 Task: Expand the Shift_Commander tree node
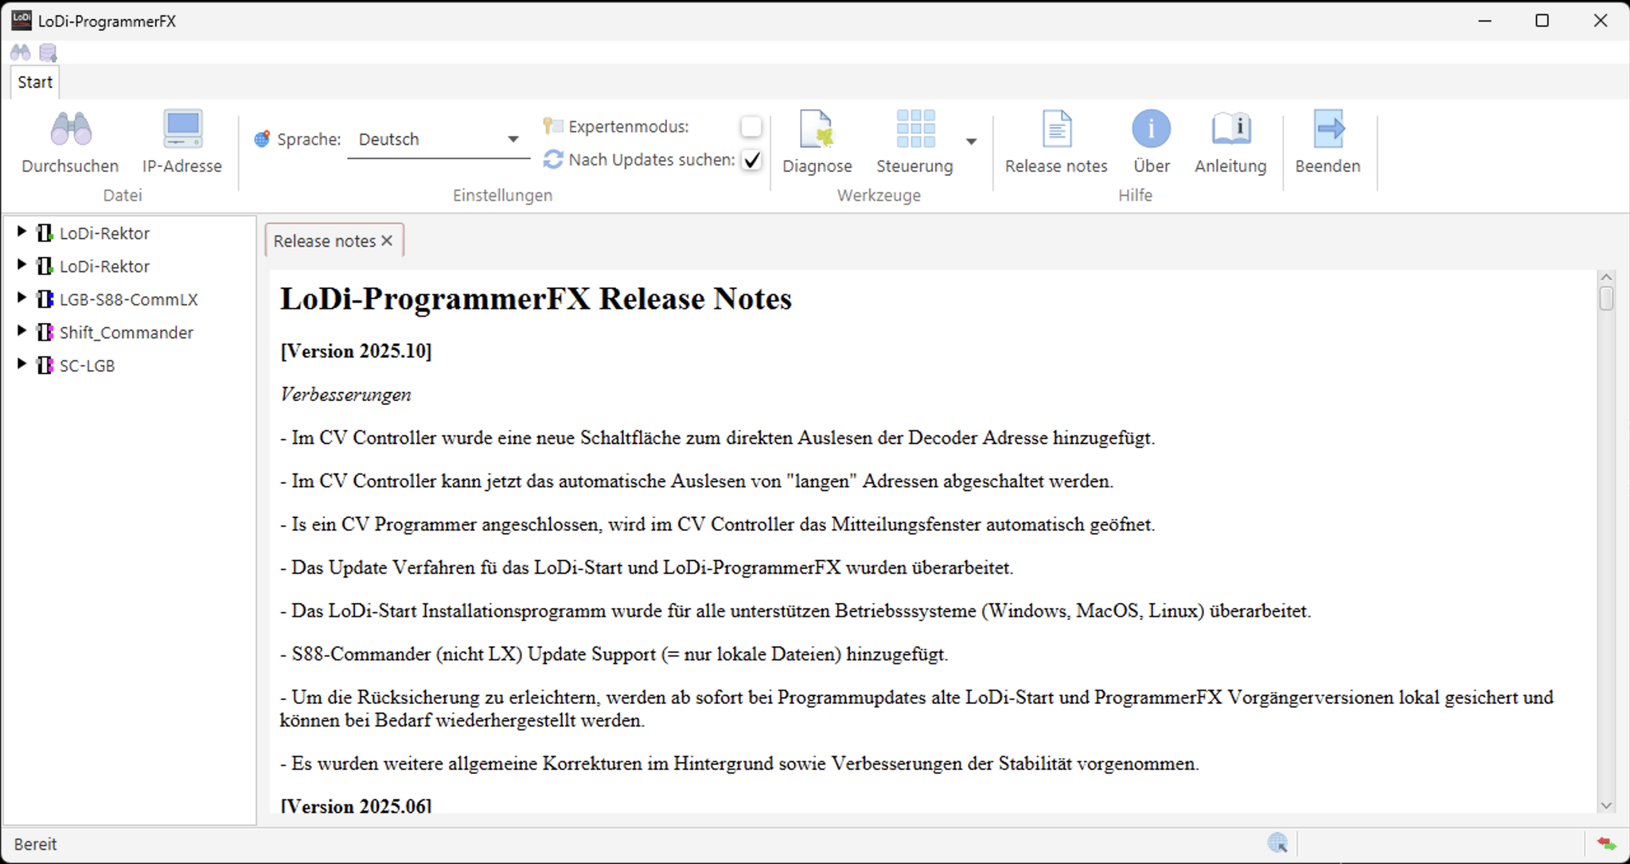(x=21, y=330)
